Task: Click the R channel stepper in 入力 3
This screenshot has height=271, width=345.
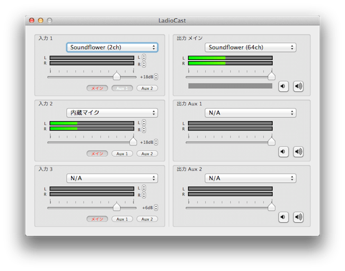Action: pos(144,195)
